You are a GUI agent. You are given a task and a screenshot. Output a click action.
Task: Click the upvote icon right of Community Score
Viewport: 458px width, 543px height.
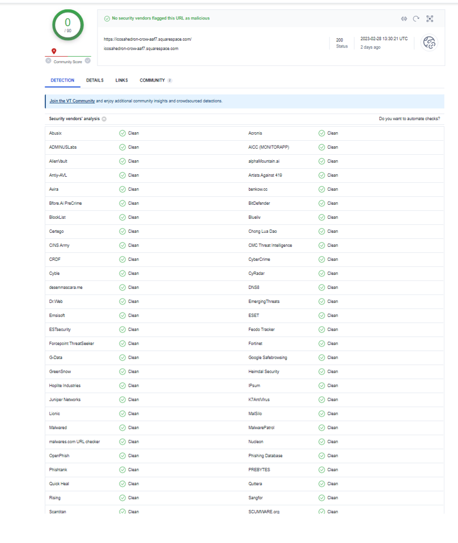click(x=88, y=60)
